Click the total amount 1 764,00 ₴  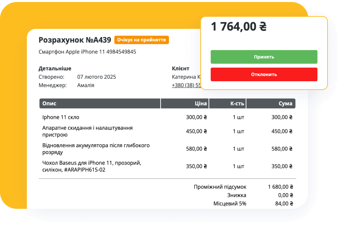tap(238, 26)
